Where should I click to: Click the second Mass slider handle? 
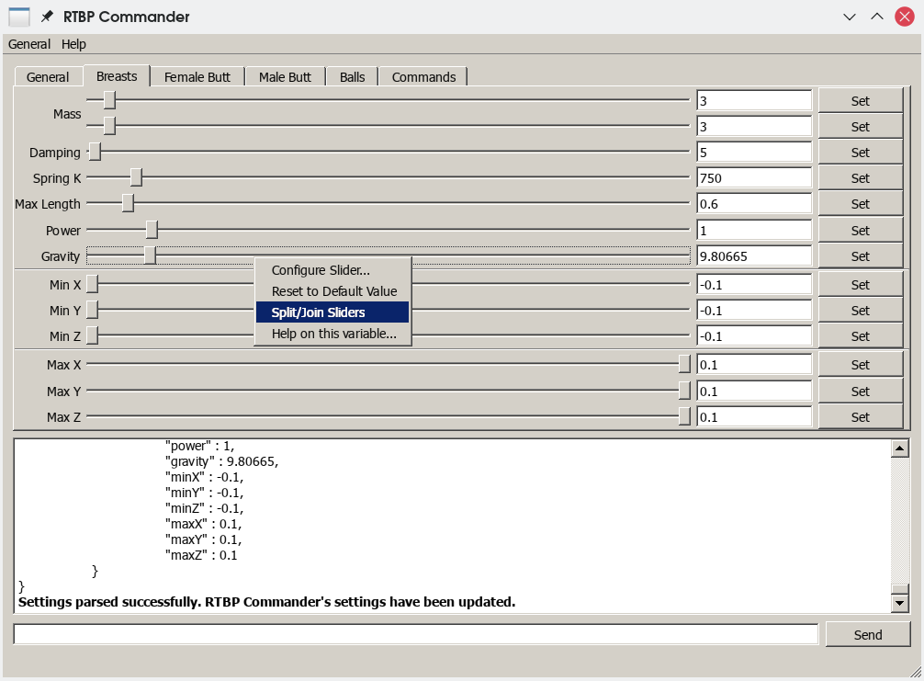click(109, 126)
